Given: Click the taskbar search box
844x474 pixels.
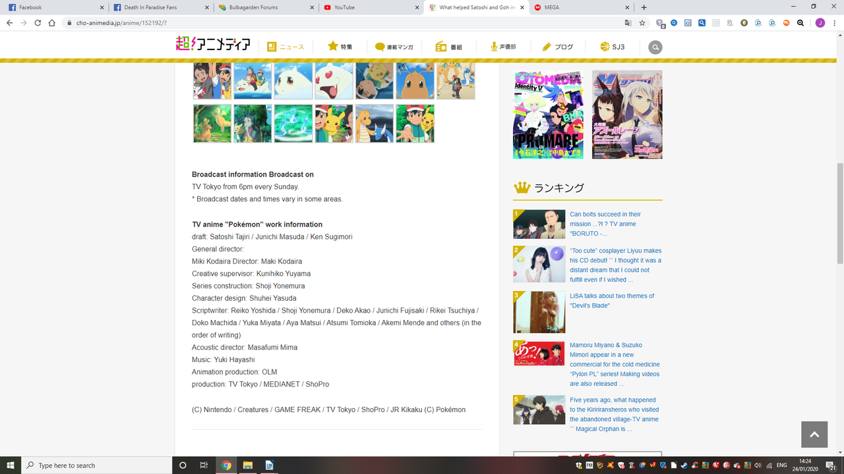Looking at the screenshot, I should pyautogui.click(x=96, y=465).
